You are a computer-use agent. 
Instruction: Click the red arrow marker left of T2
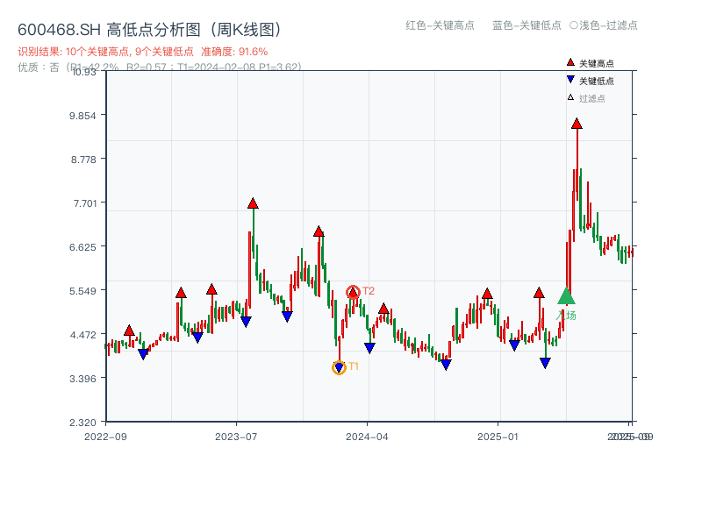click(x=319, y=231)
